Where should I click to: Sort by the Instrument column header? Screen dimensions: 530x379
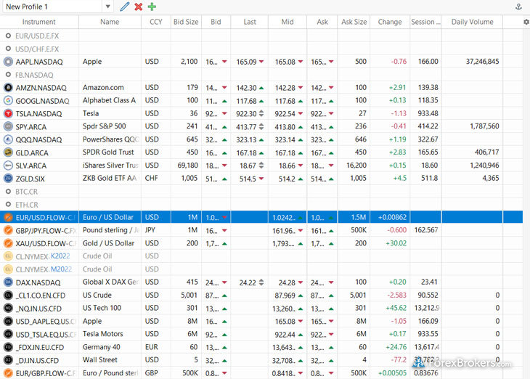(39, 22)
